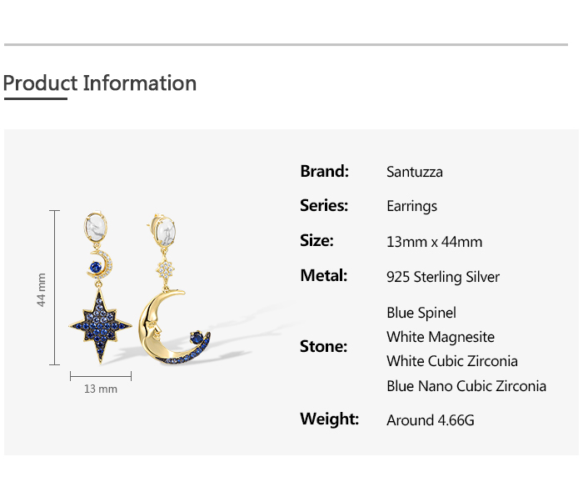Click the Product Information heading

[x=100, y=83]
